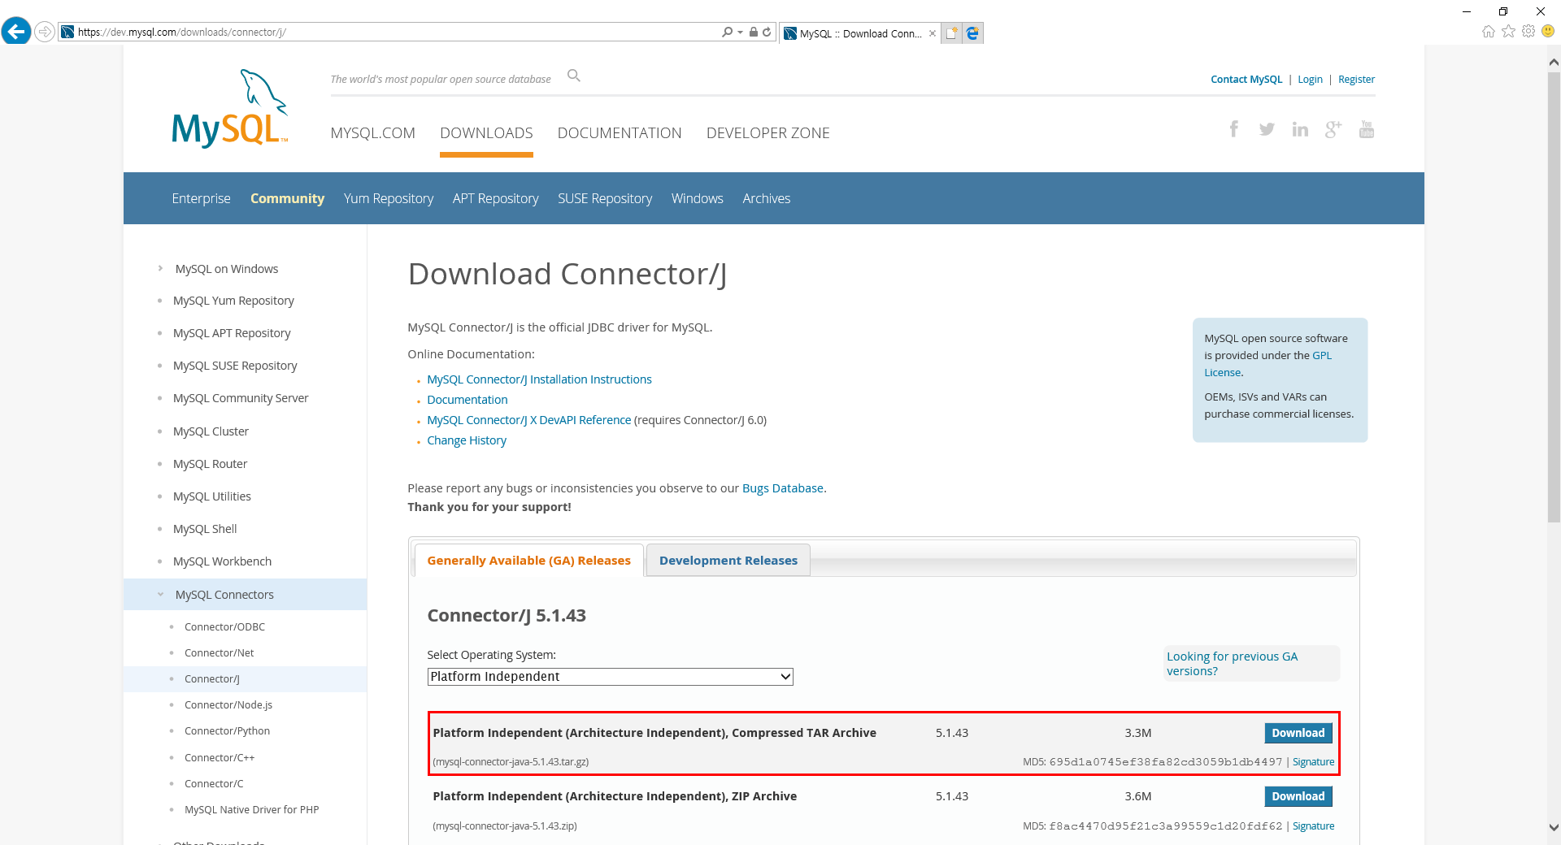Click the Register link
Viewport: 1561px width, 845px height.
tap(1356, 79)
